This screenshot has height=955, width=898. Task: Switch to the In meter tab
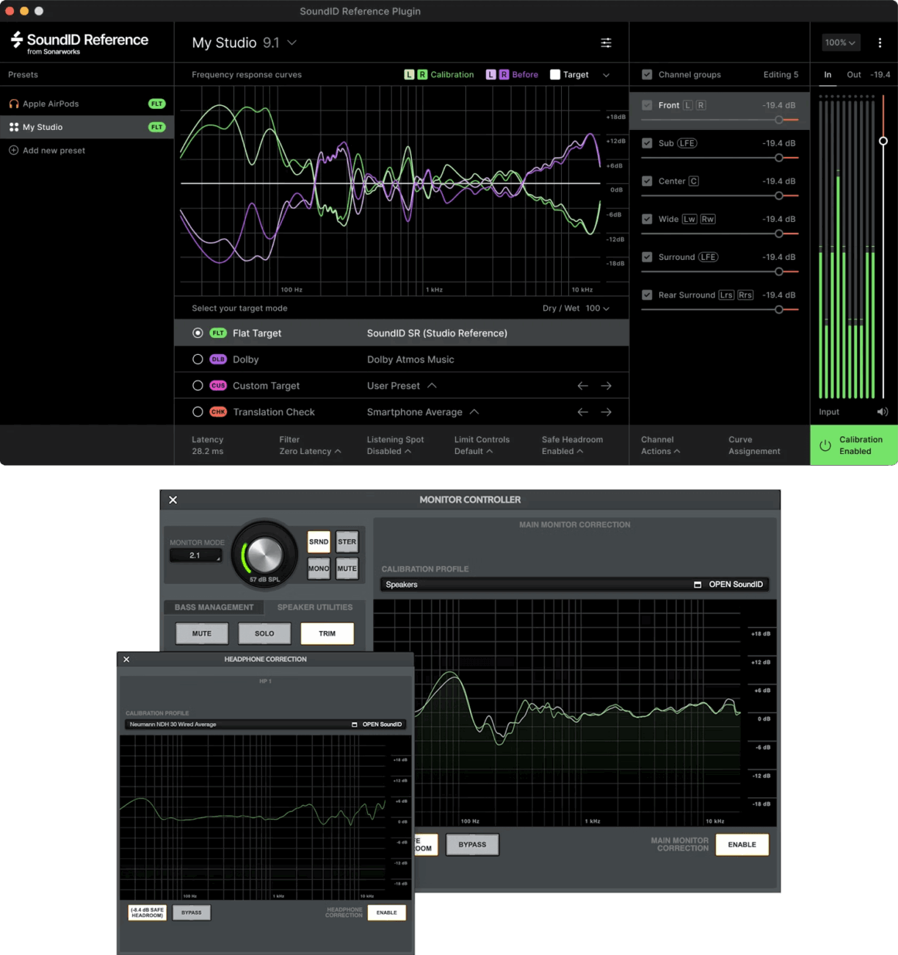pyautogui.click(x=828, y=74)
